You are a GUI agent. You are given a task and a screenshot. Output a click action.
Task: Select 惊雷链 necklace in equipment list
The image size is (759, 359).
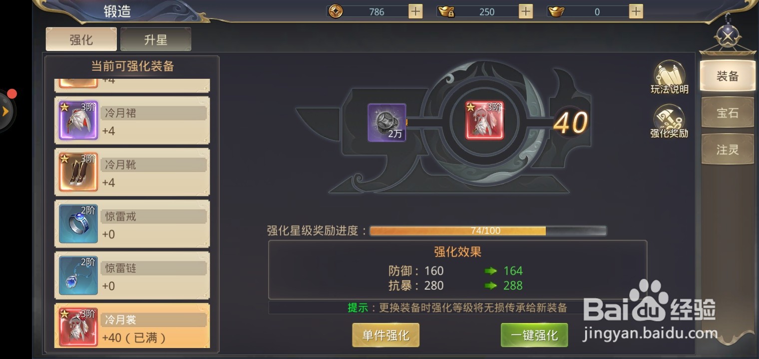132,276
